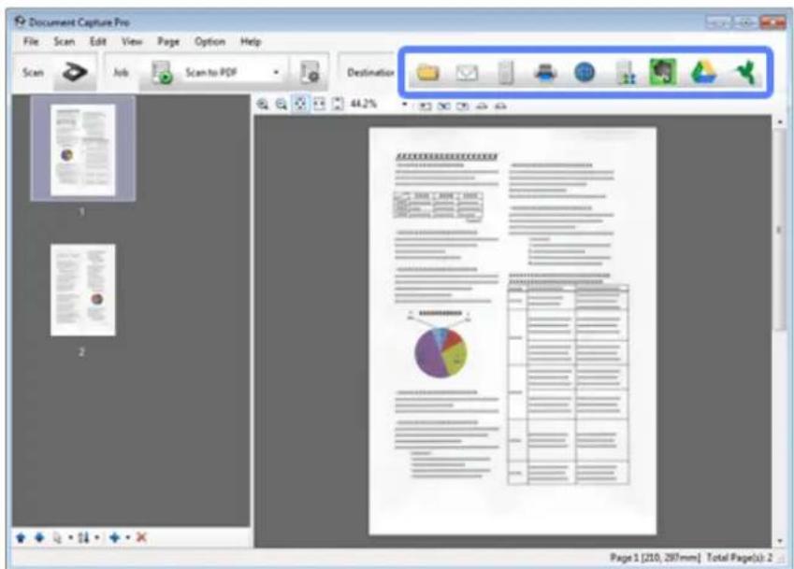Select the blue globe Web Folder destination

pyautogui.click(x=585, y=73)
